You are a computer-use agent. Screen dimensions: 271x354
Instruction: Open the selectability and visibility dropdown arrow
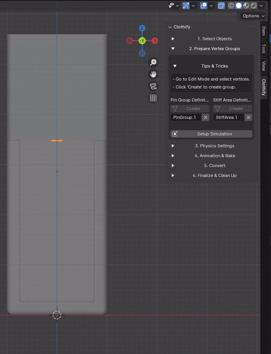(x=178, y=6)
